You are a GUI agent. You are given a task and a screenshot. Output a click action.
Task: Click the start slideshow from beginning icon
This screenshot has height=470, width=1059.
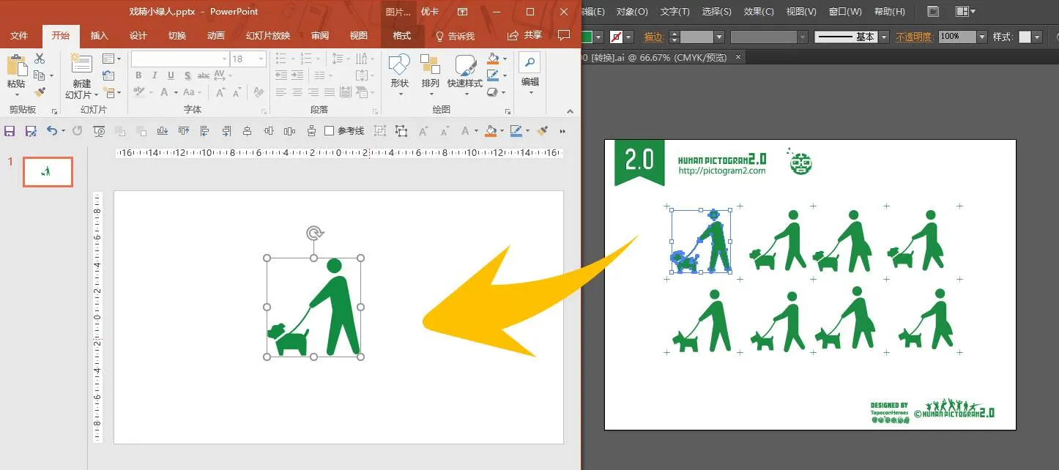click(x=98, y=131)
